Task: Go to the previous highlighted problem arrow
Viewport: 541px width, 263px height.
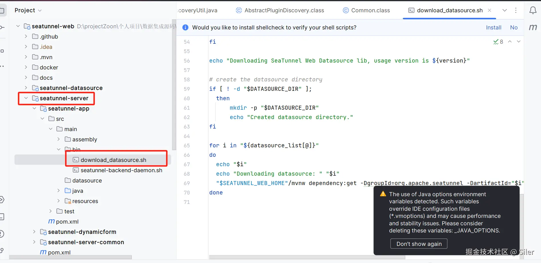Action: (510, 42)
